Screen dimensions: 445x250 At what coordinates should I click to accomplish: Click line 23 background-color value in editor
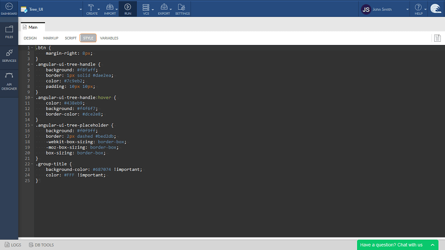pyautogui.click(x=101, y=169)
